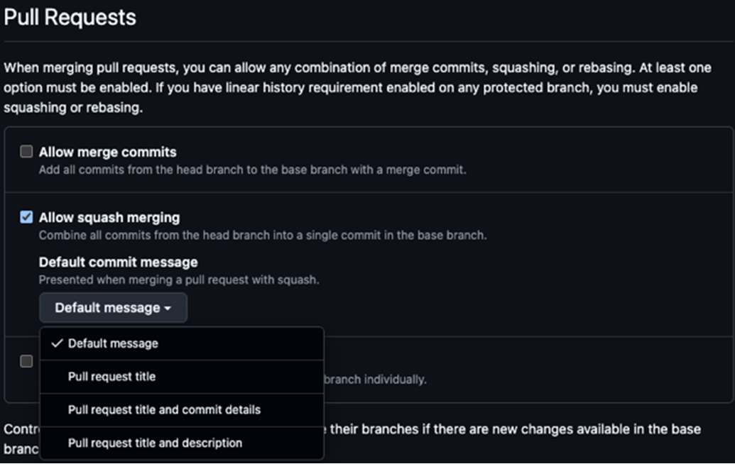
Task: Click the checkmark icon beside Default message
Action: [x=58, y=343]
